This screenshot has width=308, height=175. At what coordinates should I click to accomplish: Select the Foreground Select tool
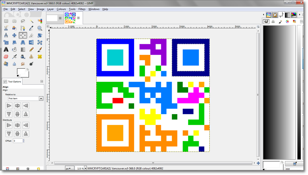pos(14,28)
